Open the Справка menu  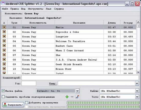(x=59, y=9)
